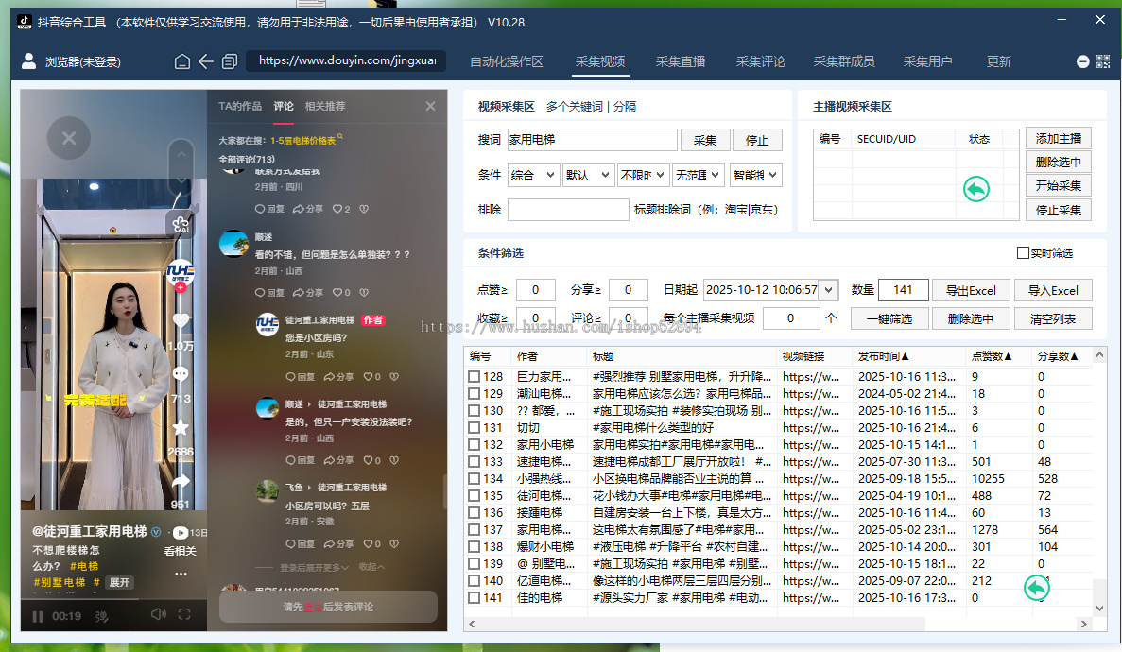Click the 采集 button next to the search box
1122x652 pixels.
coord(705,140)
